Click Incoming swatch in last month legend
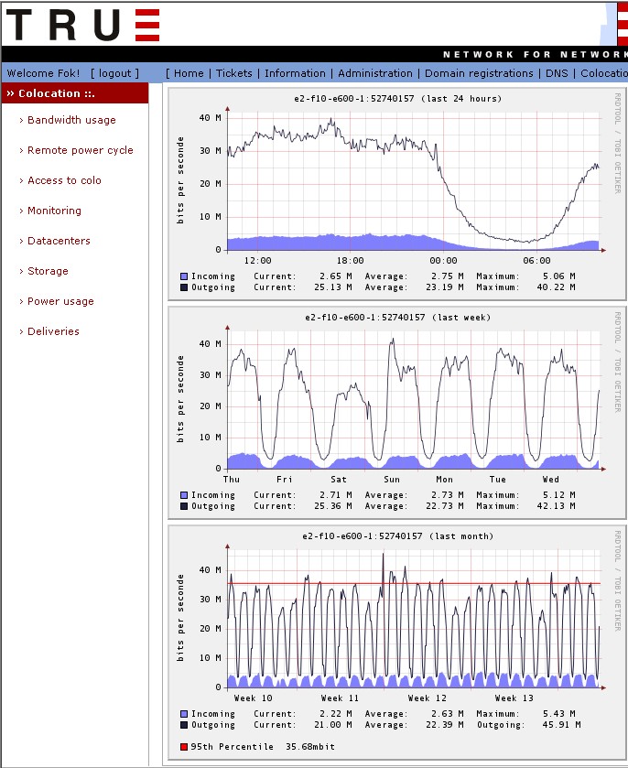628x768 pixels. pyautogui.click(x=184, y=714)
